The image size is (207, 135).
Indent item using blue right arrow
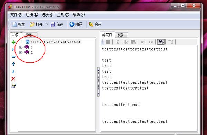(x=13, y=57)
